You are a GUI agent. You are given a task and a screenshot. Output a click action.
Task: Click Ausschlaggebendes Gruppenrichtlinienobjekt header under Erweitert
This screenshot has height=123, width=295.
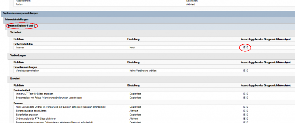(x=266, y=86)
